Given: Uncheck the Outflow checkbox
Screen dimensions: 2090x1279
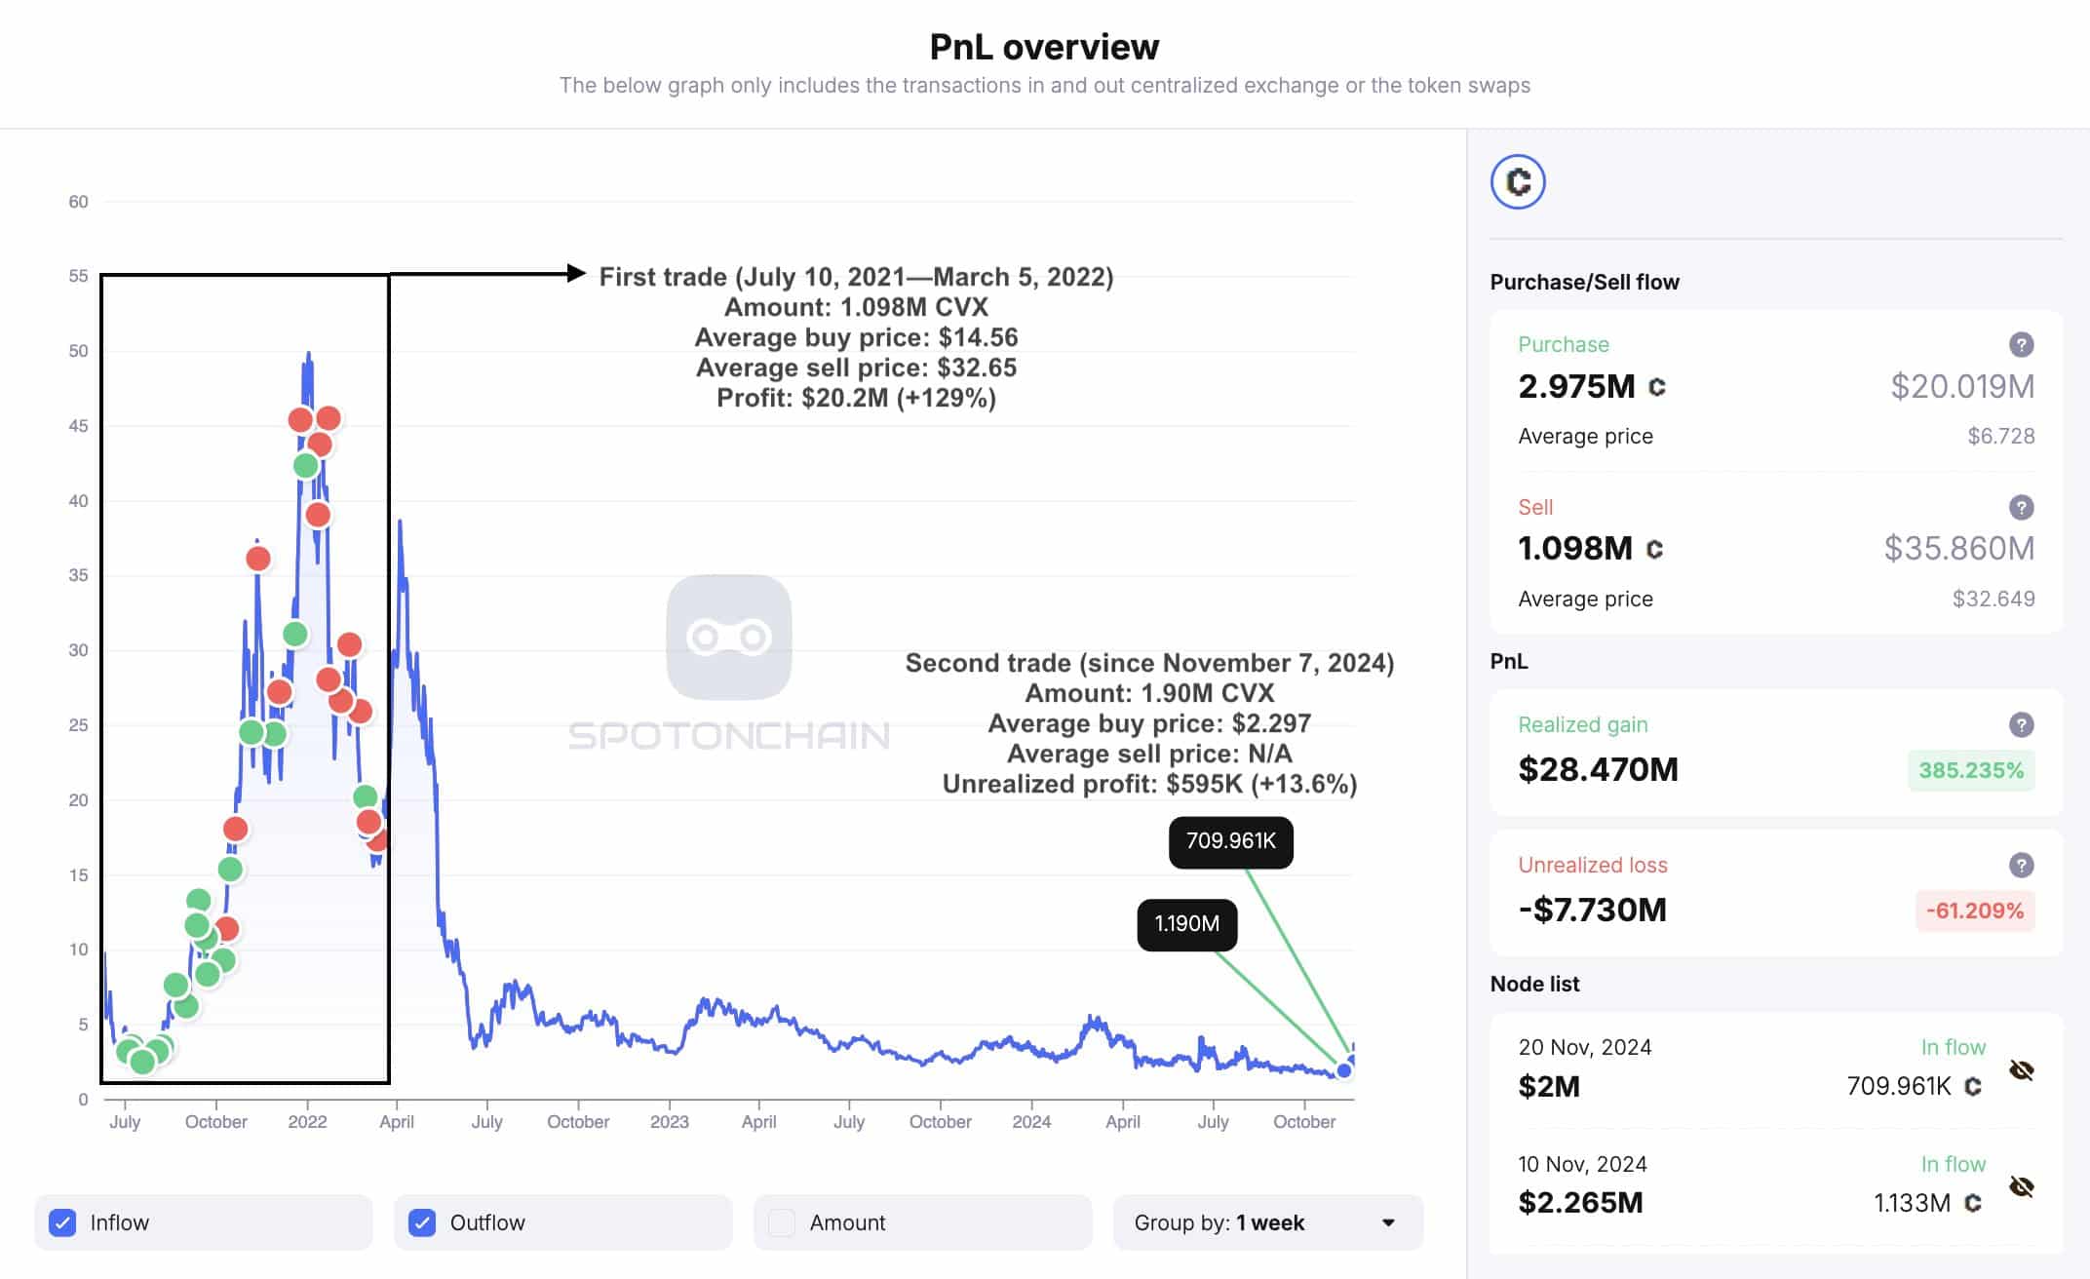Looking at the screenshot, I should tap(422, 1222).
